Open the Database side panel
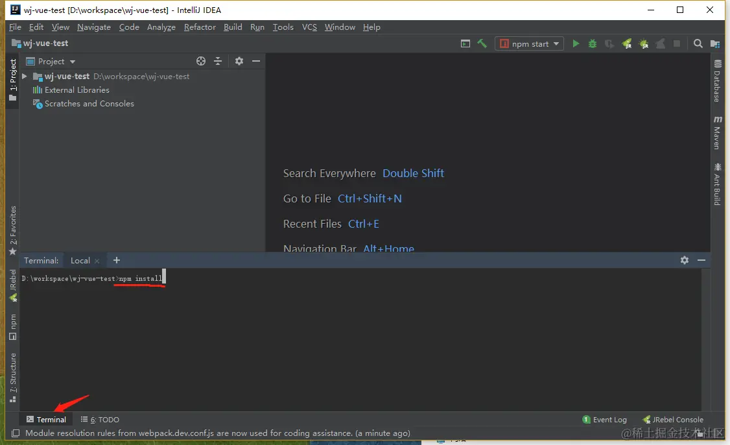 [717, 80]
